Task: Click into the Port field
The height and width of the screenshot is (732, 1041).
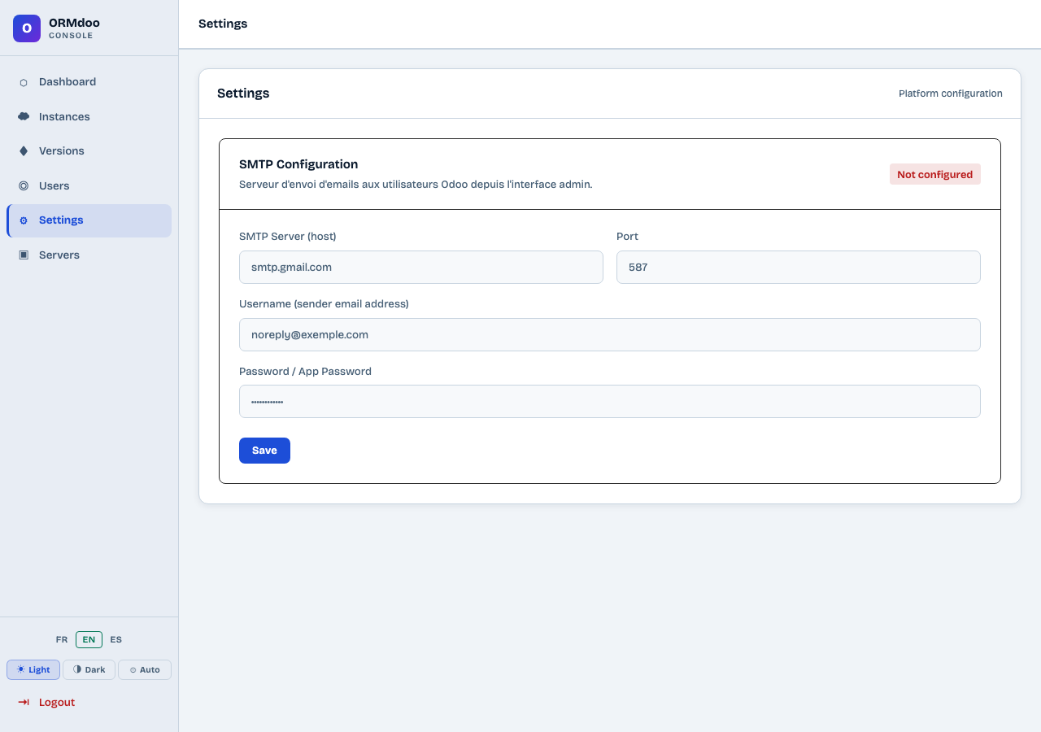Action: (x=799, y=267)
